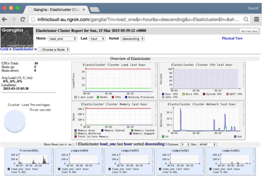This screenshot has height=178, width=262.
Task: Click the Ganglia sourceforge logo
Action: [x=17, y=37]
